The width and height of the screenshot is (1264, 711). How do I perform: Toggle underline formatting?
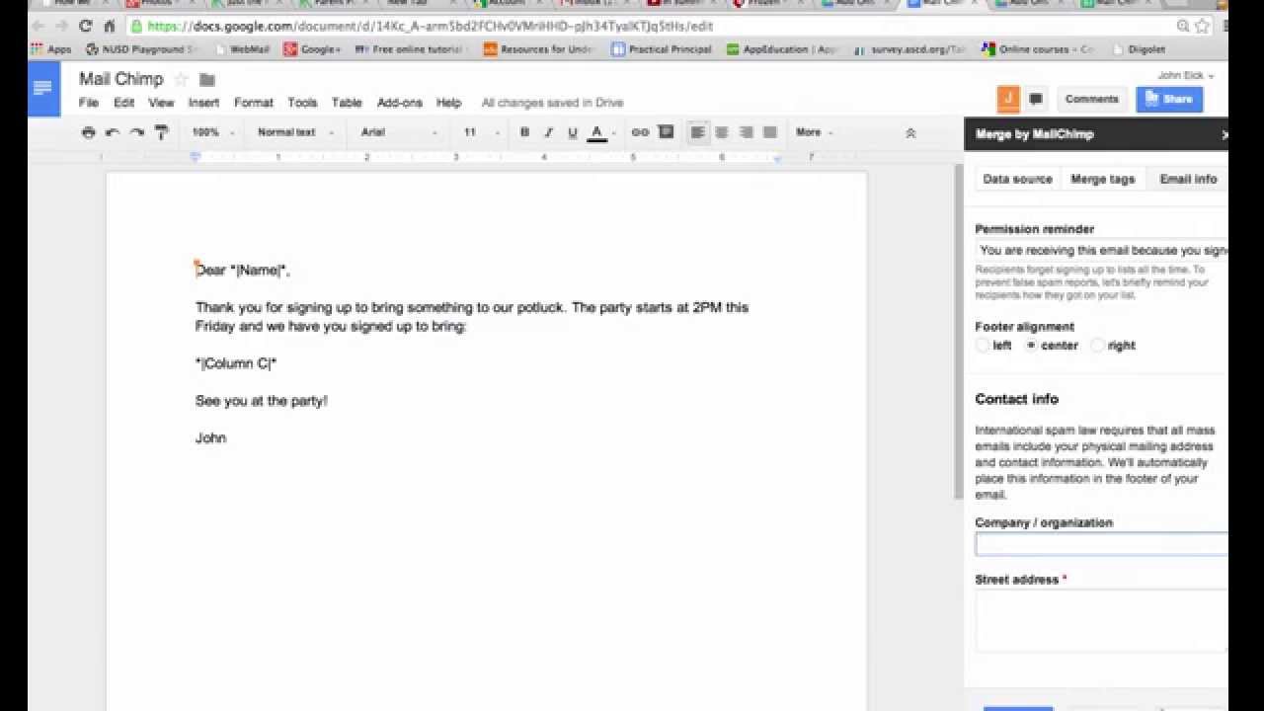(573, 132)
